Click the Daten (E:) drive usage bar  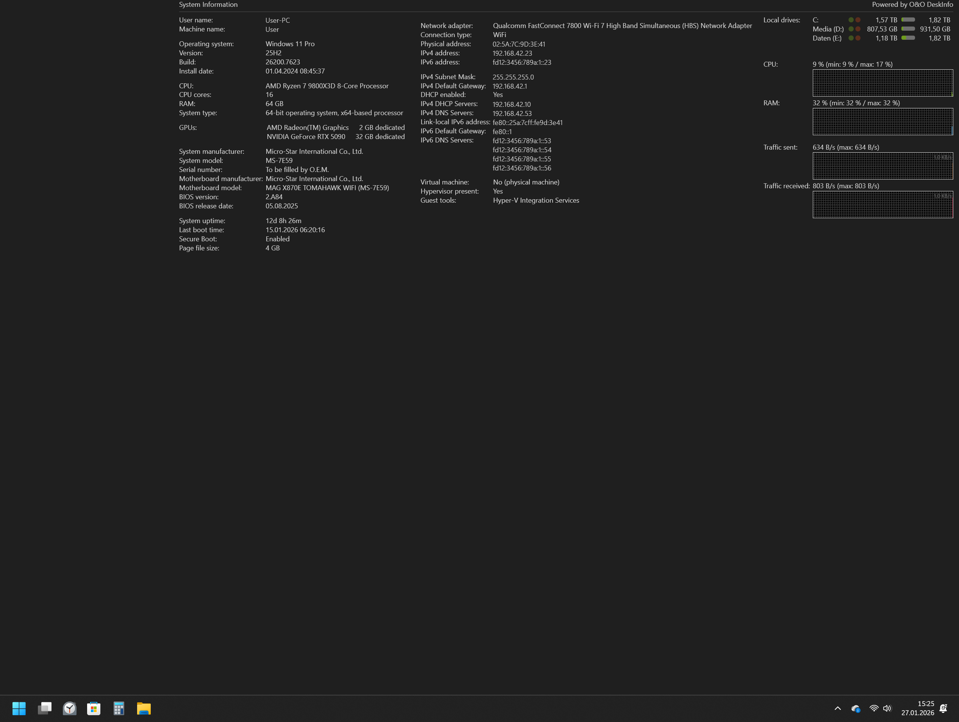[908, 38]
